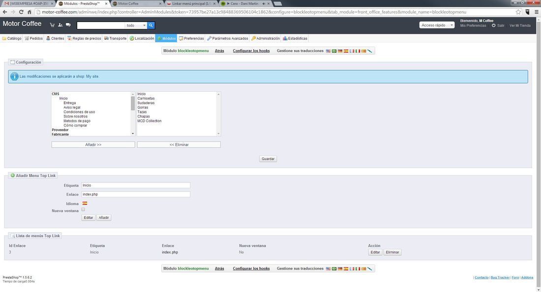Click the Spanish flag in upper translations bar
The image size is (541, 292).
click(346, 51)
